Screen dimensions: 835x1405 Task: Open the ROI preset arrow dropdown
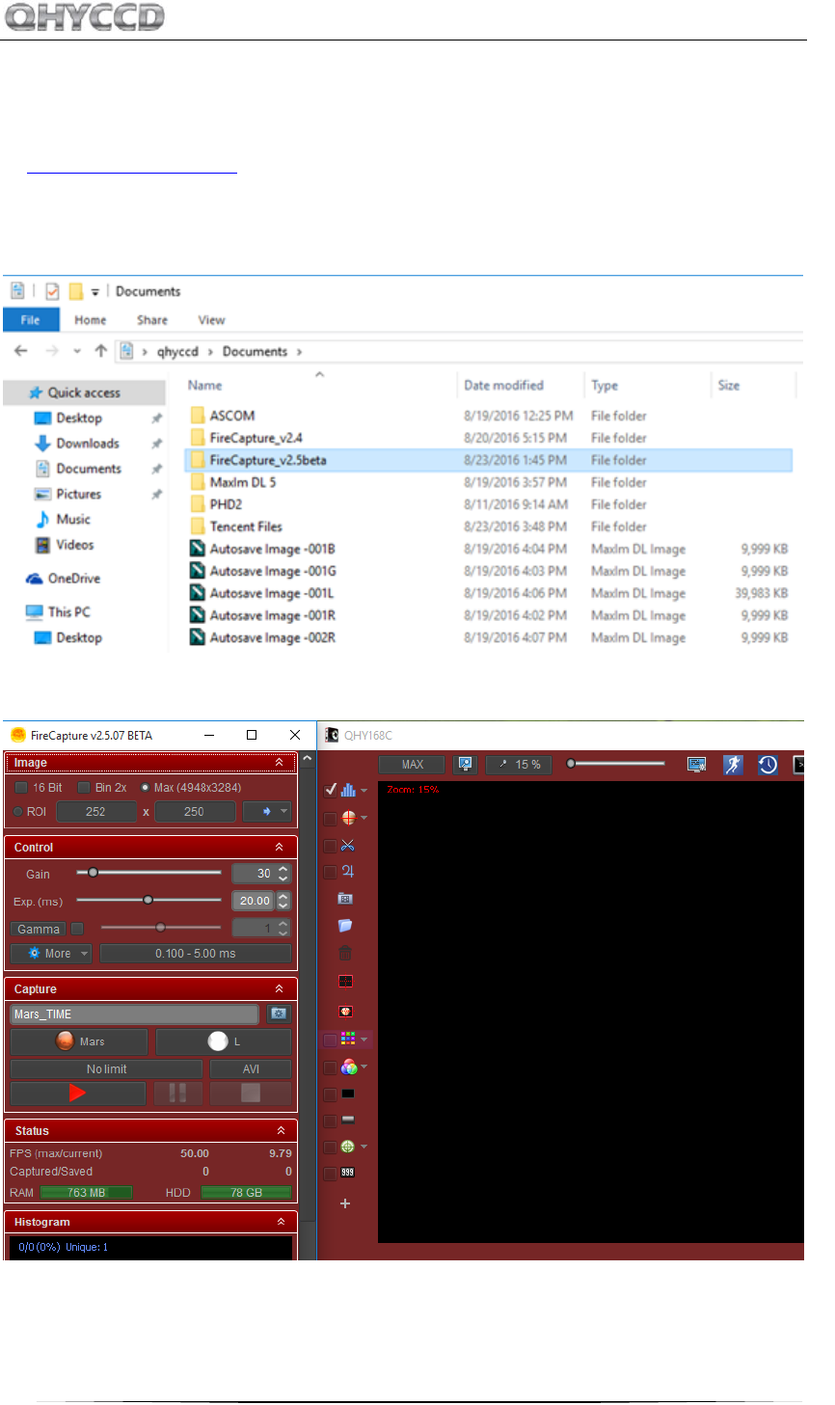coord(267,812)
